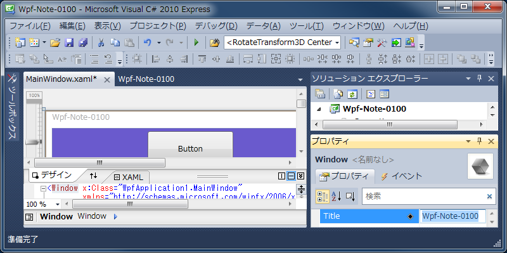Open the デバッグ(D) menu
Image resolution: width=507 pixels, height=253 pixels.
tap(216, 26)
